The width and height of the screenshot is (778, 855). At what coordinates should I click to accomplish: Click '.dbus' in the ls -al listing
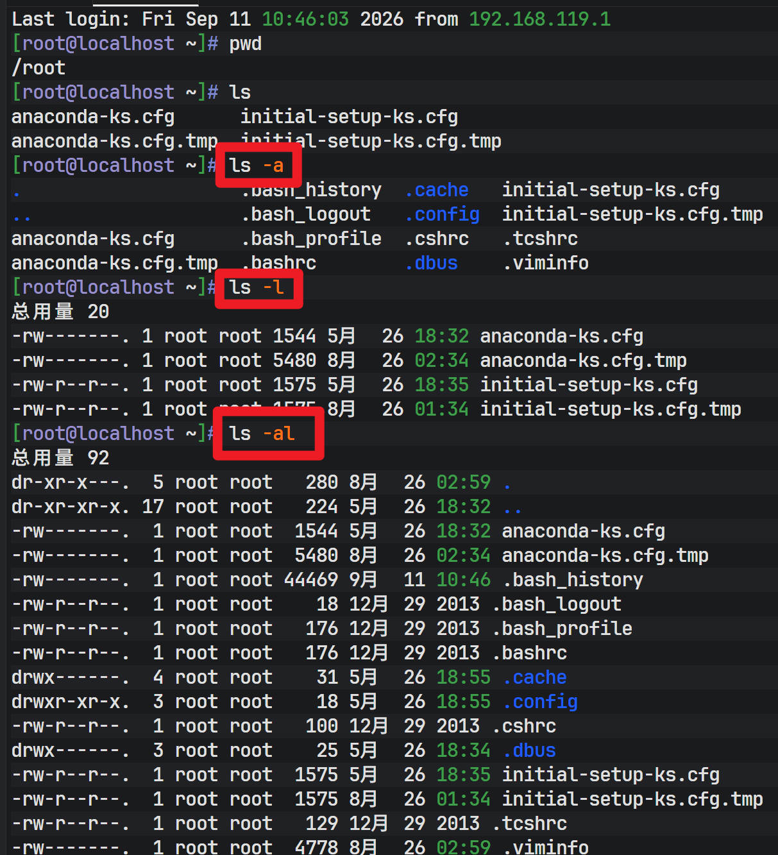tap(529, 750)
